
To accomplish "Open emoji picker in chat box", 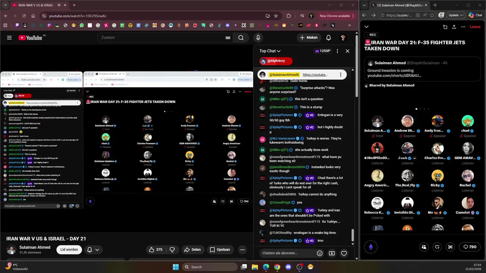I will 320,253.
